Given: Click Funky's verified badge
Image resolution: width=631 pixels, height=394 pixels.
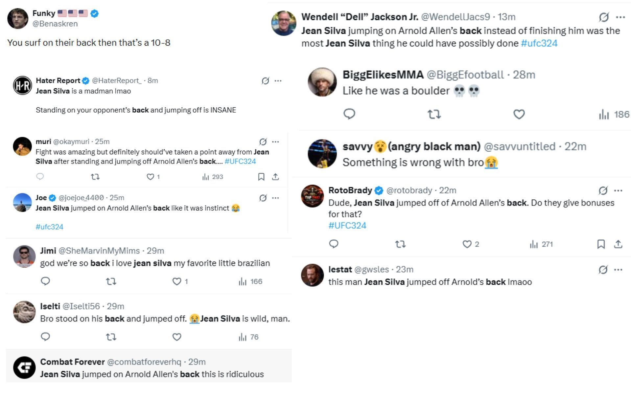Looking at the screenshot, I should click(x=95, y=13).
